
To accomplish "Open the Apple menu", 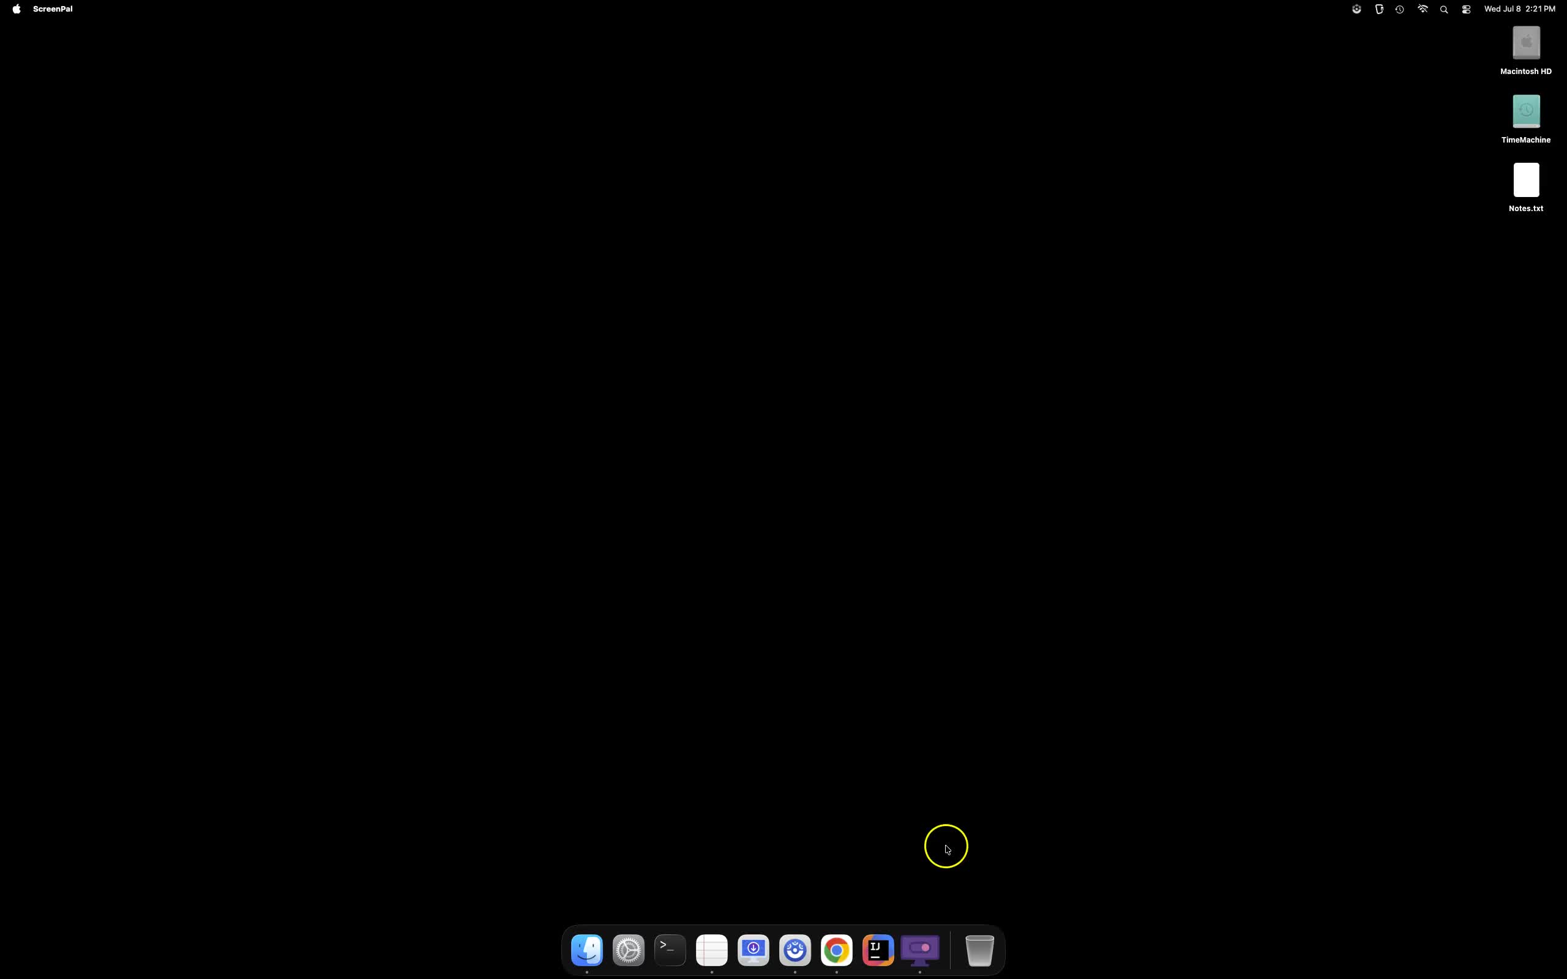I will [x=16, y=9].
